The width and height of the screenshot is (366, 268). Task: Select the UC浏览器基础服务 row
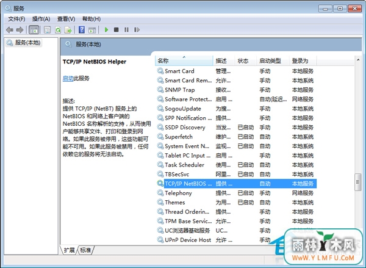pos(235,230)
